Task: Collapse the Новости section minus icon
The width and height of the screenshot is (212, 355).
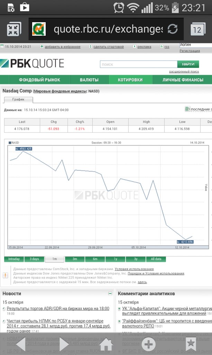Action: click(110, 294)
